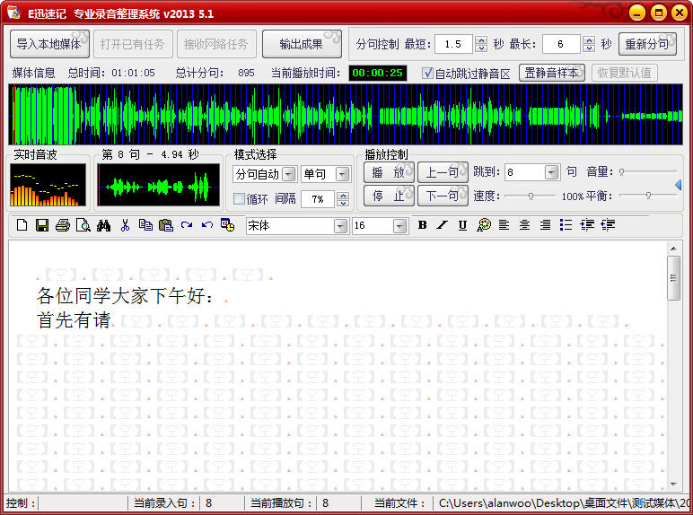Decrease the 最长 seconds value with the down arrow
Screen dimensions: 693x515
point(589,48)
